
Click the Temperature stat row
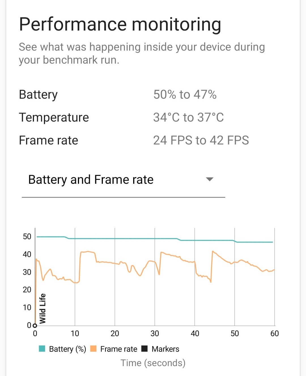tap(54, 117)
